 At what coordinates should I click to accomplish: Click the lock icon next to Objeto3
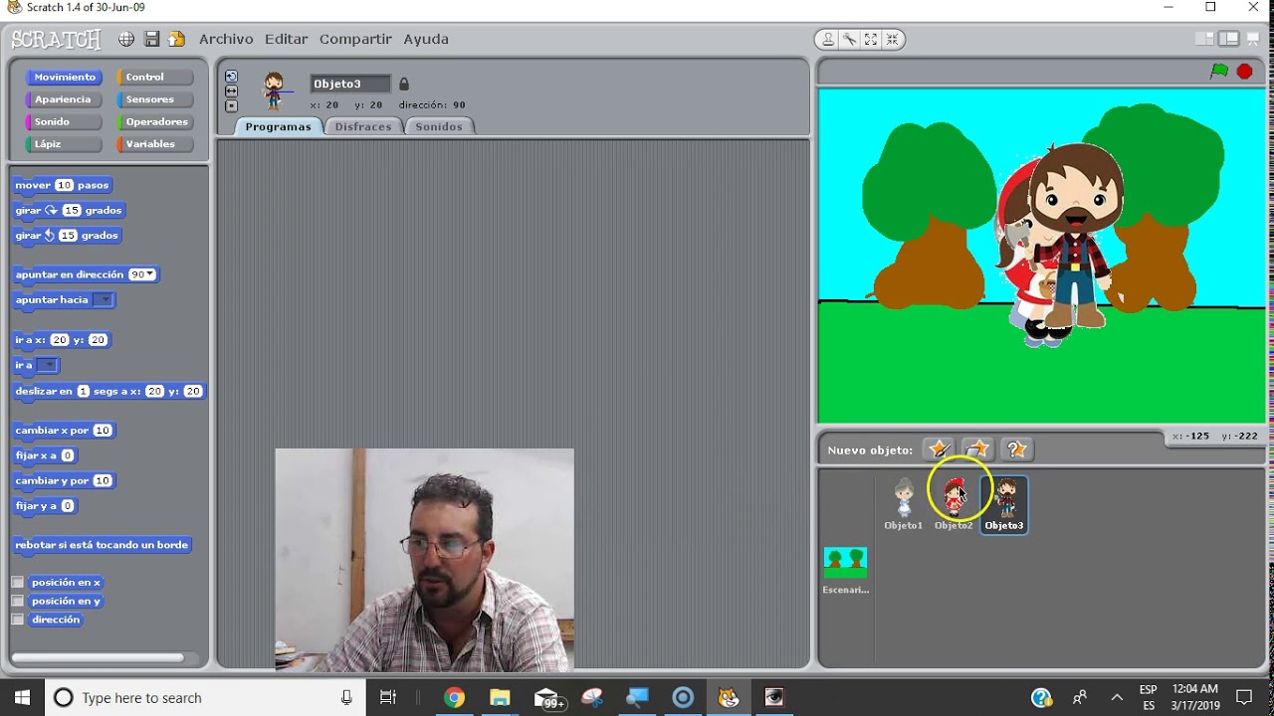coord(403,84)
